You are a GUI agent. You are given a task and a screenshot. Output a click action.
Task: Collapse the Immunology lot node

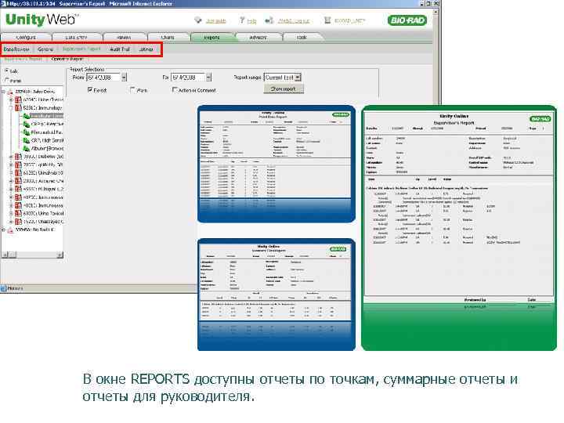point(11,108)
